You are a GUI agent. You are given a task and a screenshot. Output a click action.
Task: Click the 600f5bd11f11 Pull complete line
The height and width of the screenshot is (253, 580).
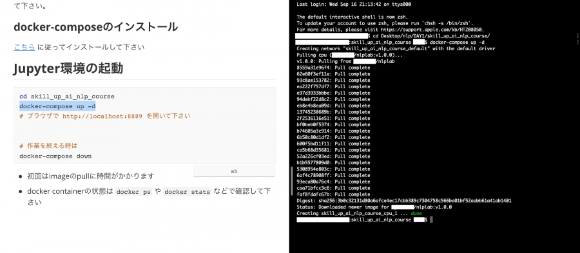click(333, 144)
